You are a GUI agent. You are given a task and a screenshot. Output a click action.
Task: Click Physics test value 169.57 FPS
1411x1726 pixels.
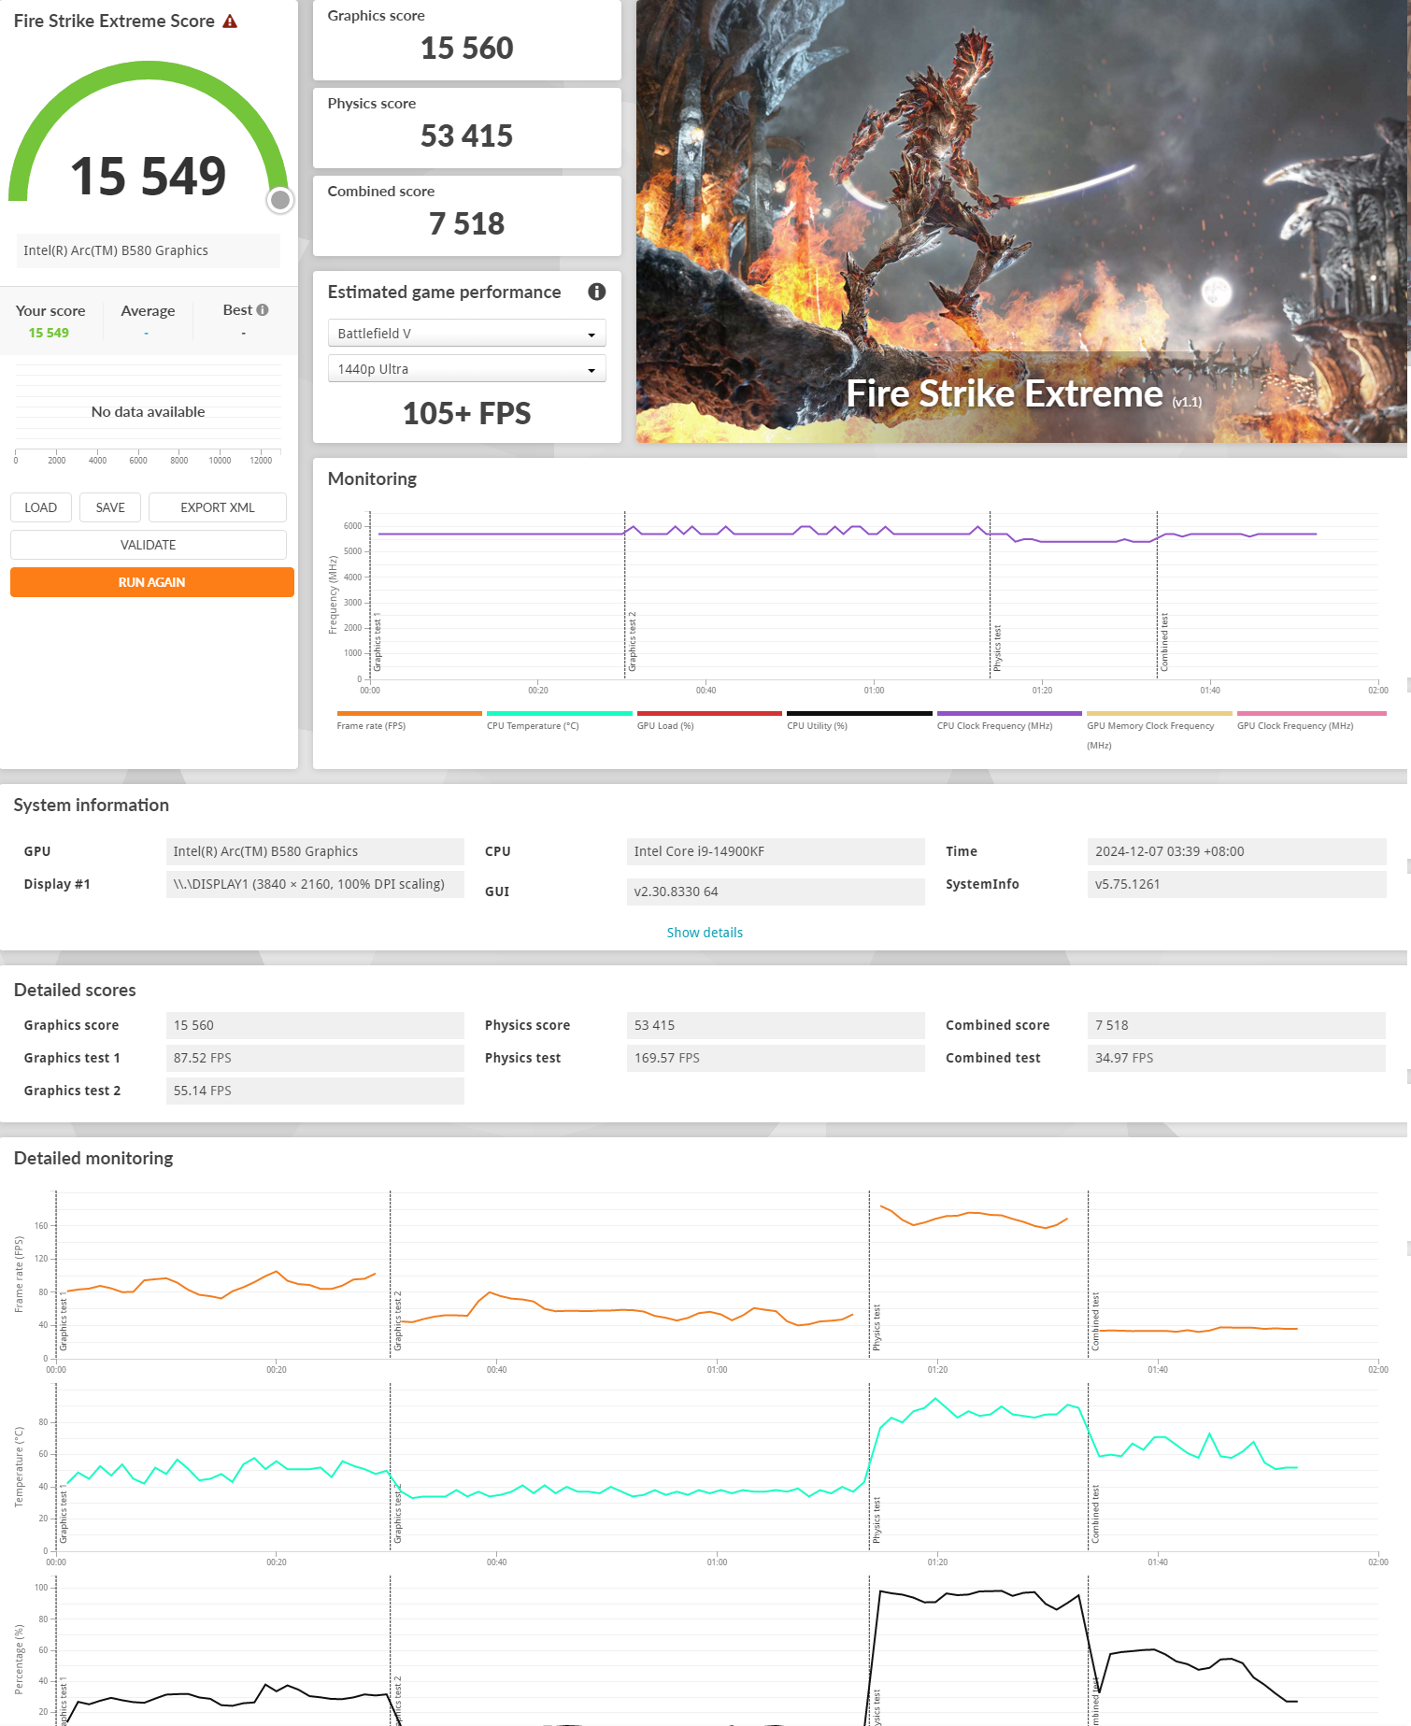click(776, 1058)
